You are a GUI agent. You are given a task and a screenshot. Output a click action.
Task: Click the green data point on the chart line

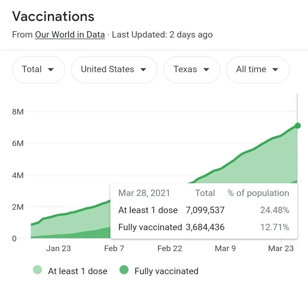[x=297, y=126]
